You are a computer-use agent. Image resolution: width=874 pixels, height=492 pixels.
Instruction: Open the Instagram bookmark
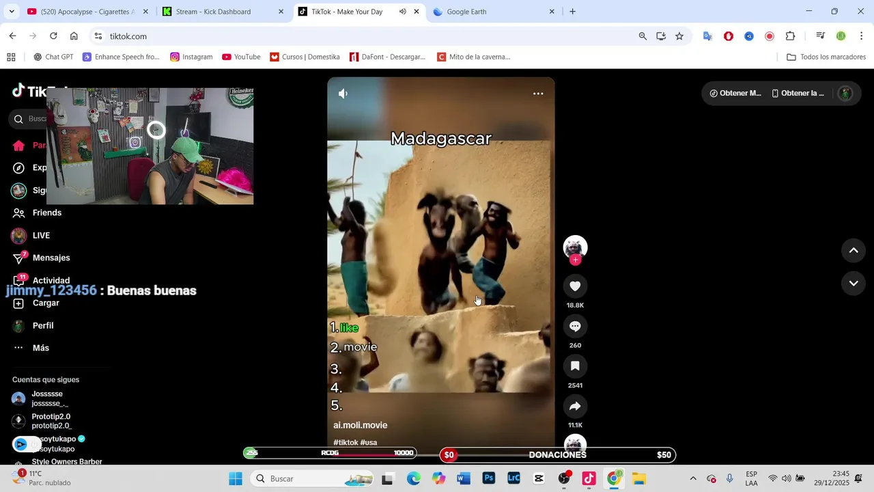pos(191,57)
